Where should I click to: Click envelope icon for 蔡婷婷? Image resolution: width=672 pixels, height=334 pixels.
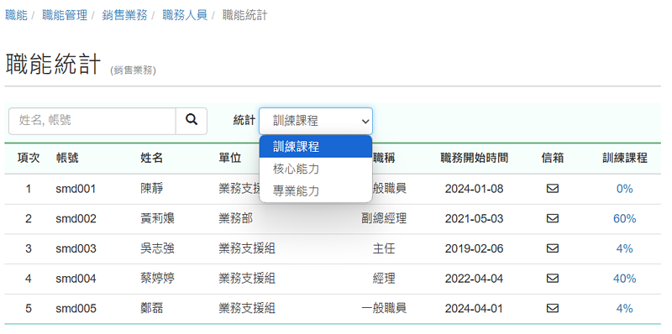tap(553, 279)
